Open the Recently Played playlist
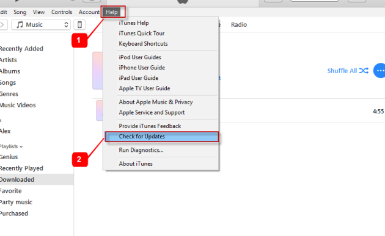 point(21,168)
